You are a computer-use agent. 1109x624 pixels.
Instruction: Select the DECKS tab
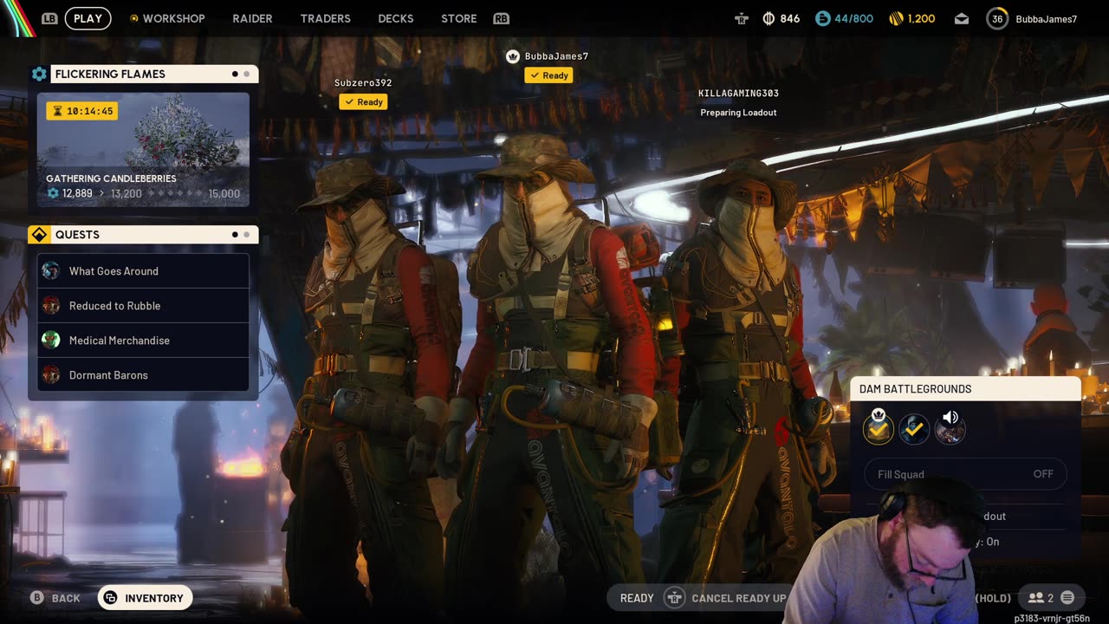pos(396,18)
